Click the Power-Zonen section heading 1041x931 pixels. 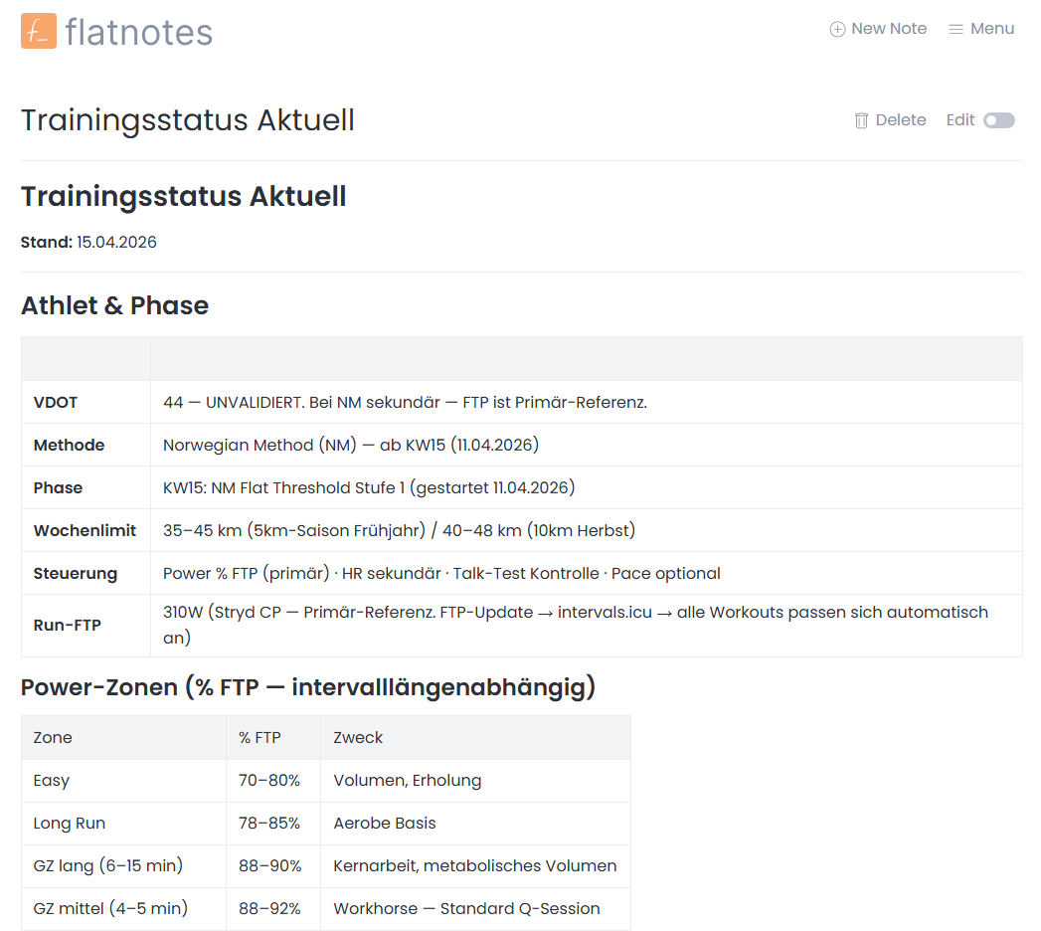308,687
